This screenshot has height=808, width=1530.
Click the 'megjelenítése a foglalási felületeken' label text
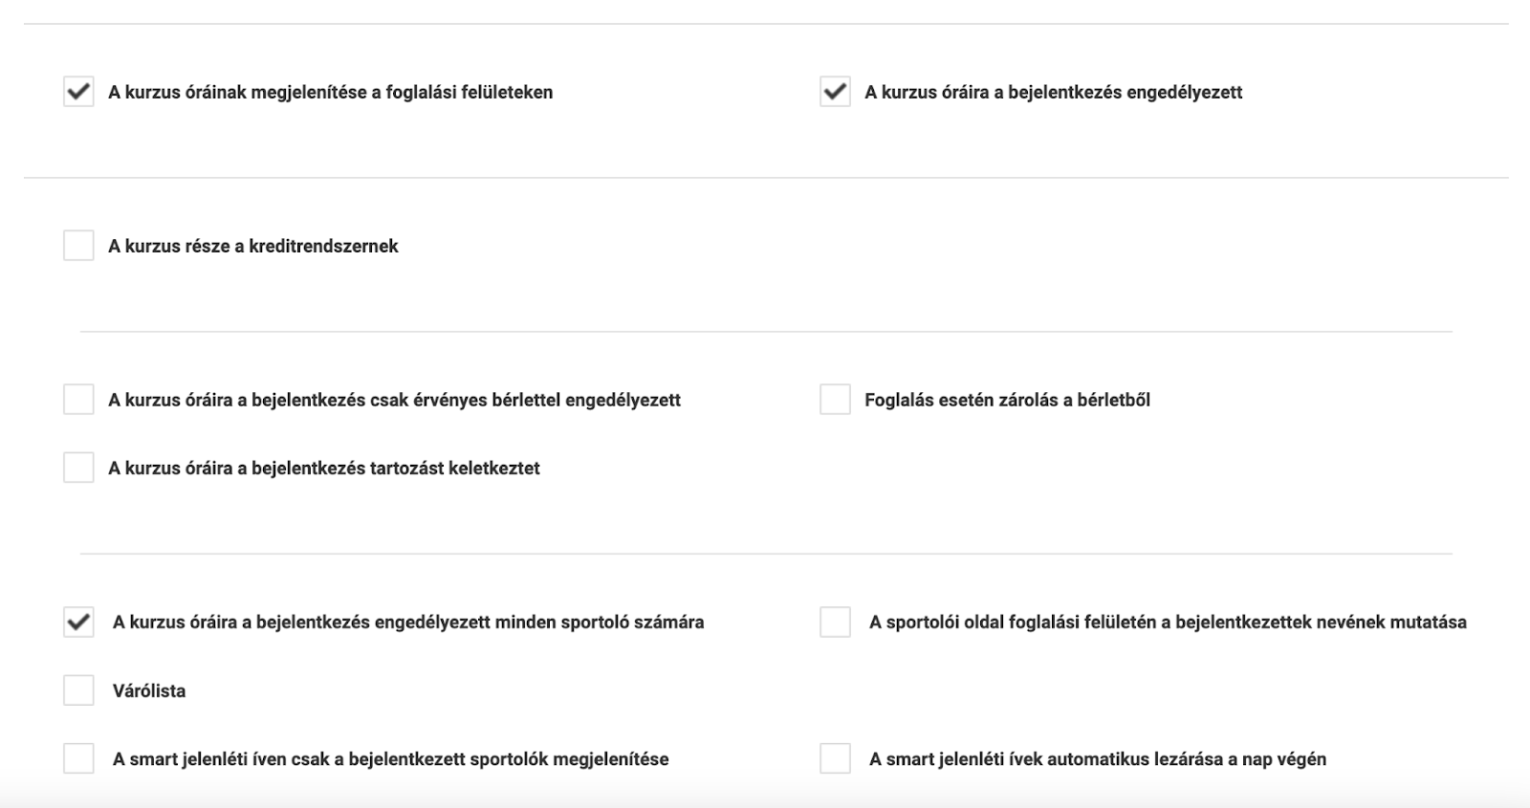click(331, 92)
